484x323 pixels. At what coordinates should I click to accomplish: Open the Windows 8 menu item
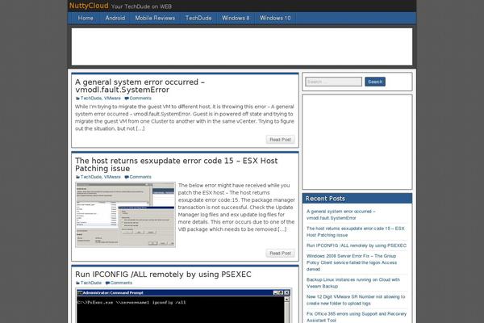[x=236, y=18]
